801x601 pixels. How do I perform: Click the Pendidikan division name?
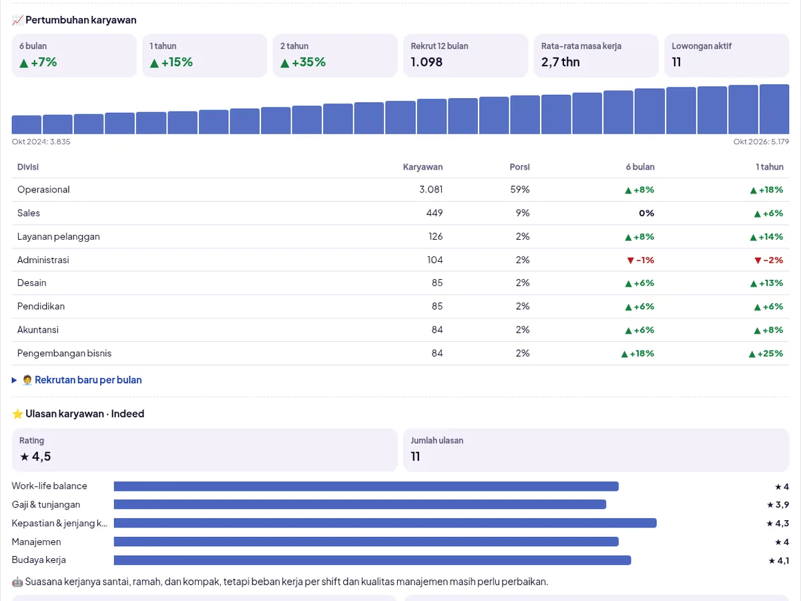click(x=41, y=307)
